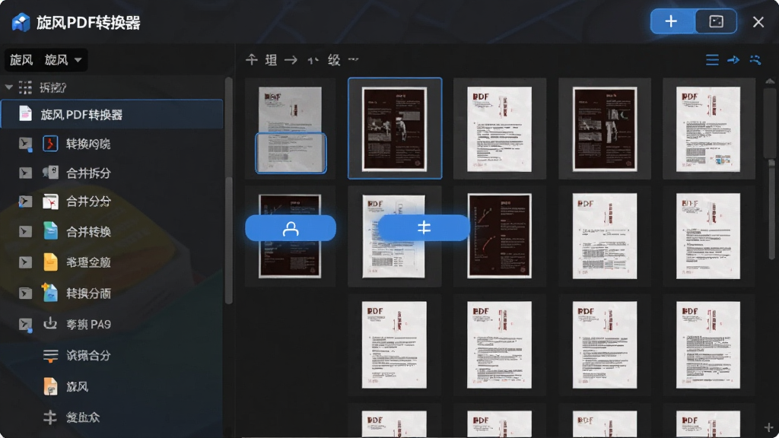Click the blue plus add button in title bar
The height and width of the screenshot is (438, 779).
click(x=672, y=21)
